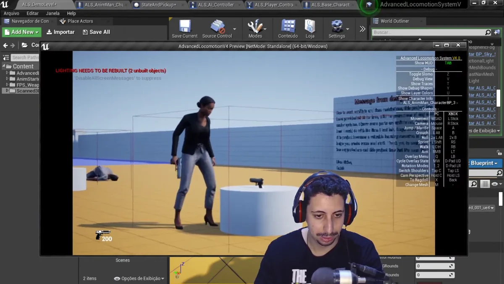Image resolution: width=504 pixels, height=284 pixels.
Task: Click the GRounds value field showing 0
Action: point(435,266)
